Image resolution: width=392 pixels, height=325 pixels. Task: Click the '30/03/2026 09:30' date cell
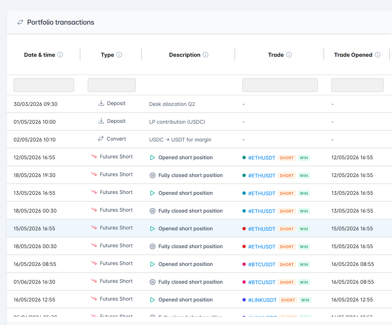point(35,104)
